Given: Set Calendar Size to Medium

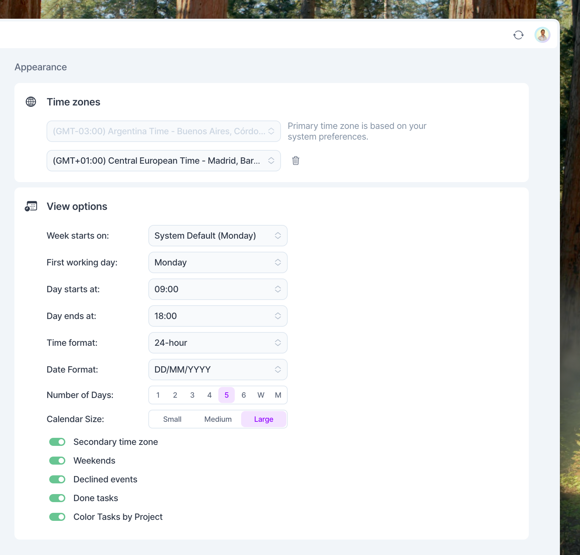Looking at the screenshot, I should coord(218,419).
